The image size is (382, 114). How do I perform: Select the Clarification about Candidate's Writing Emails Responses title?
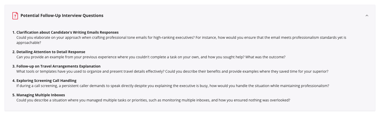[x=68, y=32]
